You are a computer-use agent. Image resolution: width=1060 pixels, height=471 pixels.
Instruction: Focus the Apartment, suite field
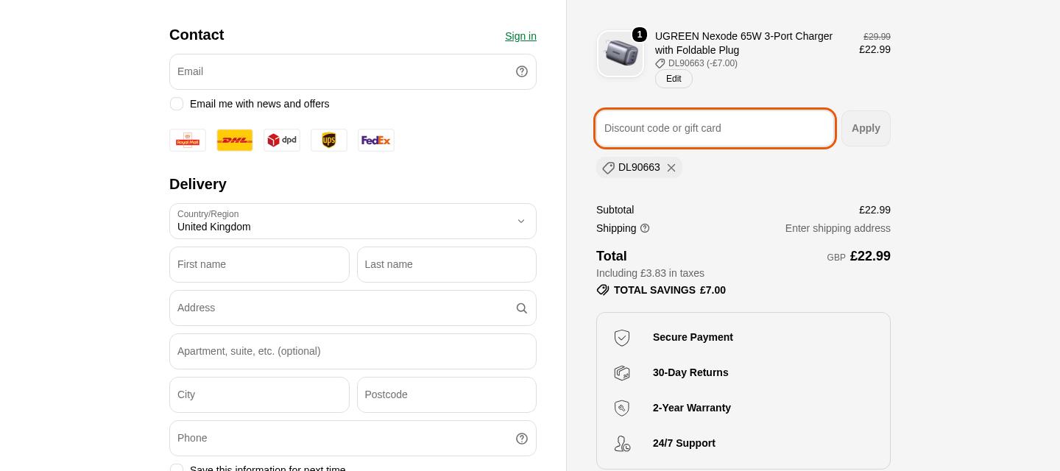coord(353,351)
